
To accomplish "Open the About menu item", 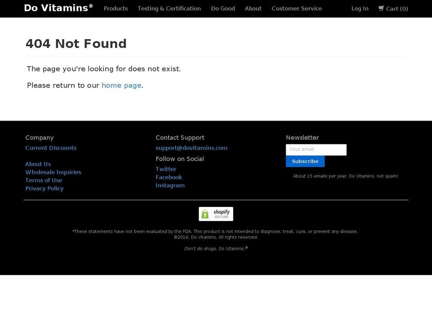I will click(253, 9).
